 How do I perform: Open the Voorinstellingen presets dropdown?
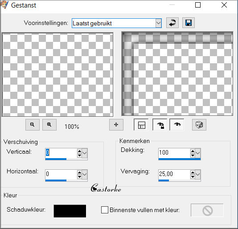pyautogui.click(x=158, y=23)
